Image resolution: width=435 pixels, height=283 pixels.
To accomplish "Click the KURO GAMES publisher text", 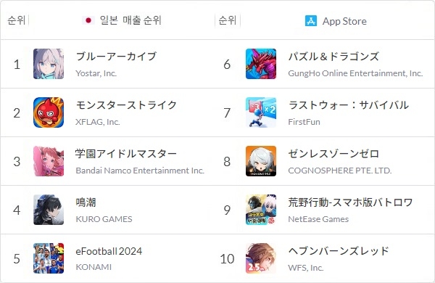I will [104, 219].
